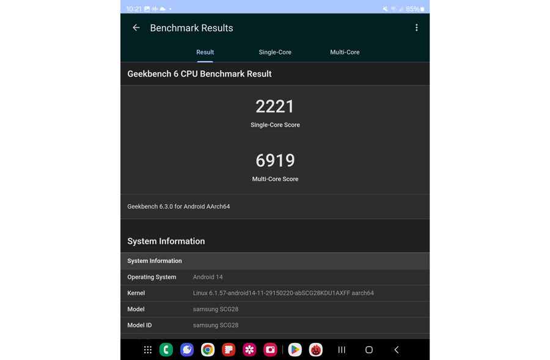Launch Google Chrome from the taskbar
This screenshot has height=360, width=550.
(208, 350)
